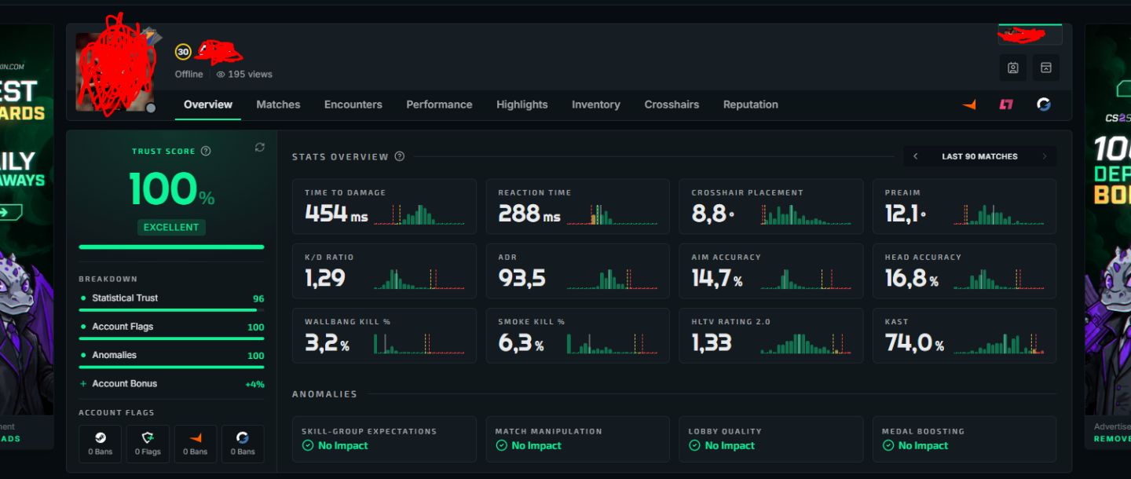Open the Time to Damage stat card
1131x479 pixels.
(384, 207)
